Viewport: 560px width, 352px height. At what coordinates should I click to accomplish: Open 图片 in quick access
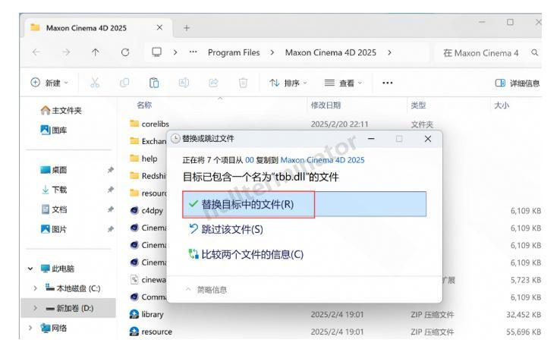(54, 229)
